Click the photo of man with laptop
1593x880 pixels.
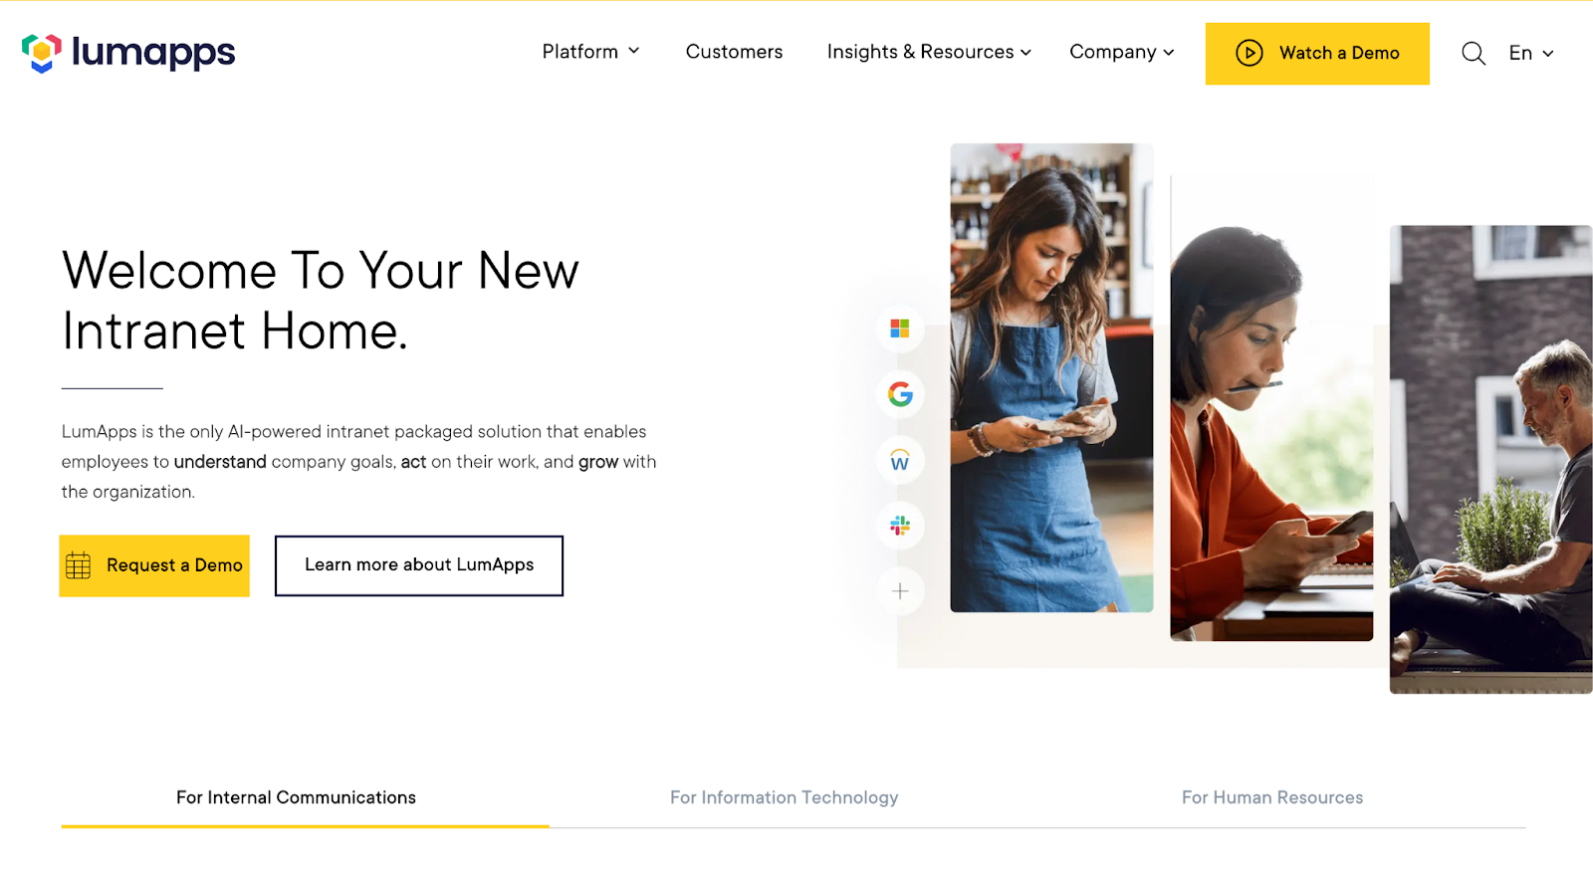[1490, 459]
